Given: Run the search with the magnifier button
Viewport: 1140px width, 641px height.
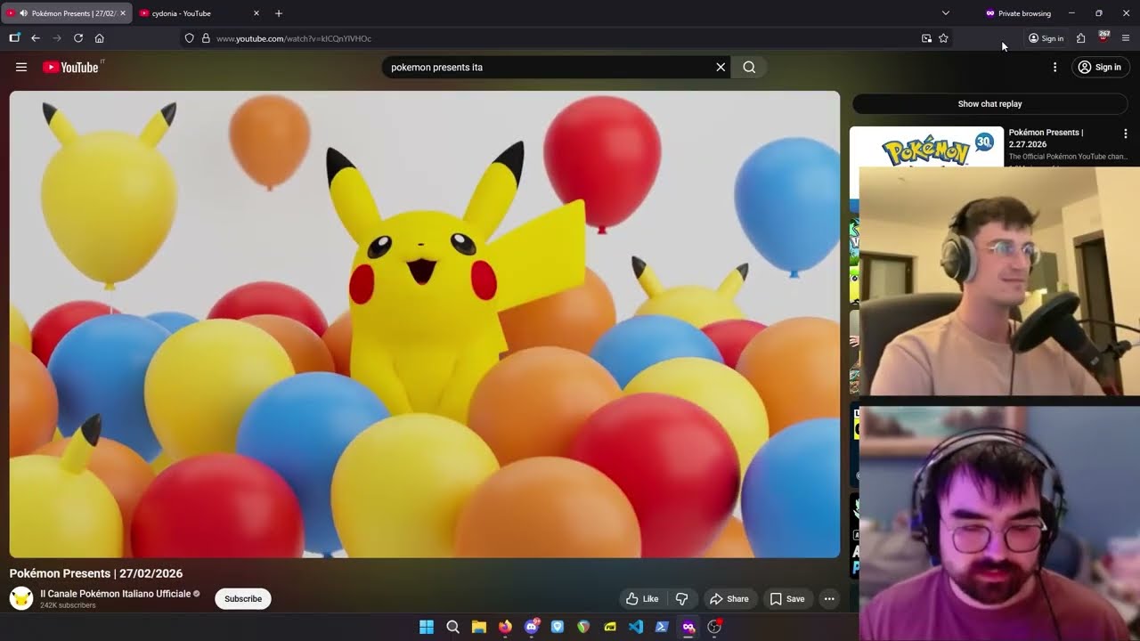Looking at the screenshot, I should [749, 67].
